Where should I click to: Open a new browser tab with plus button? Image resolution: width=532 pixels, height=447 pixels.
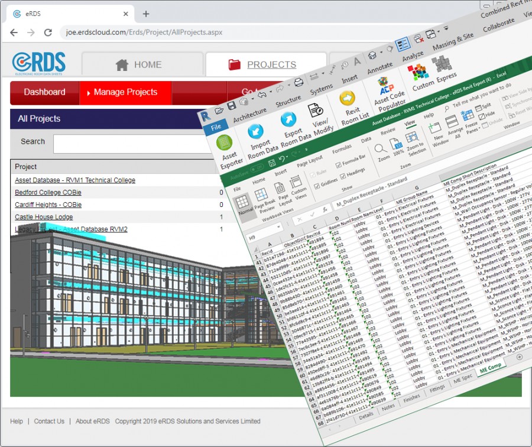146,14
